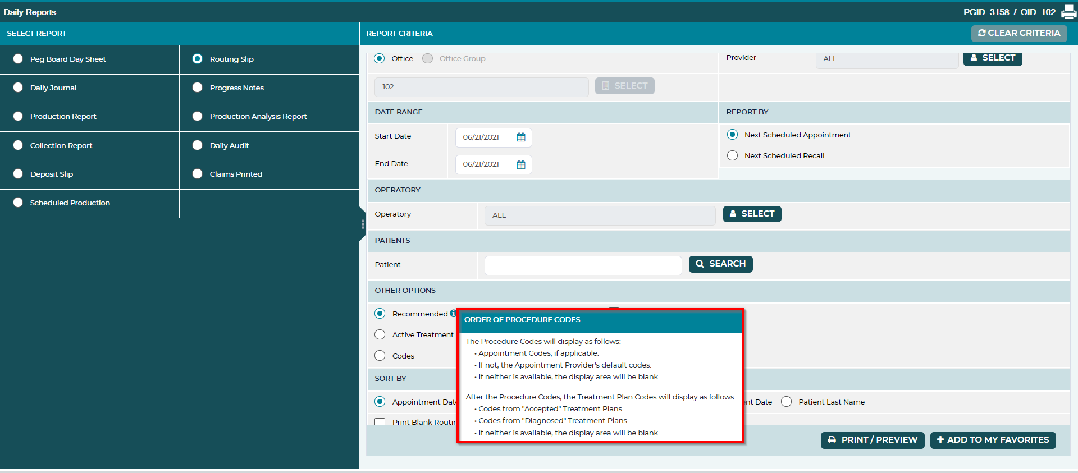Click patient Search button
The width and height of the screenshot is (1078, 473).
tap(721, 264)
